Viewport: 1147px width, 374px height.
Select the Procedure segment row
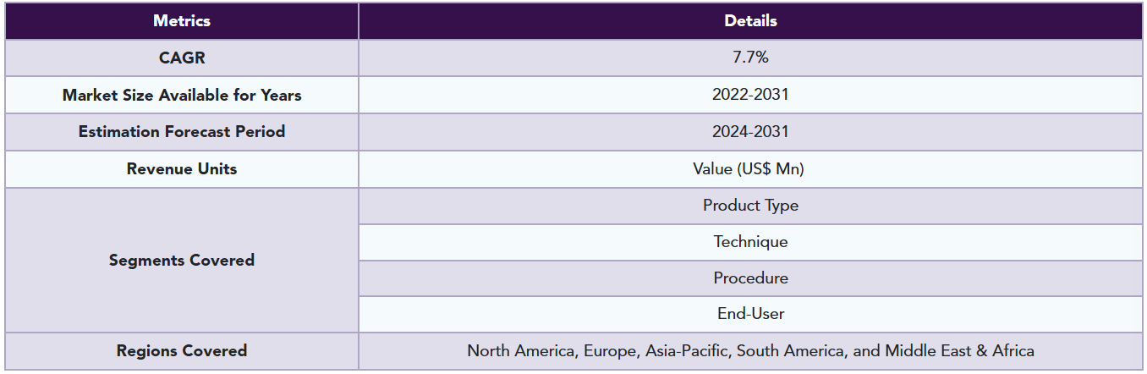coord(750,278)
